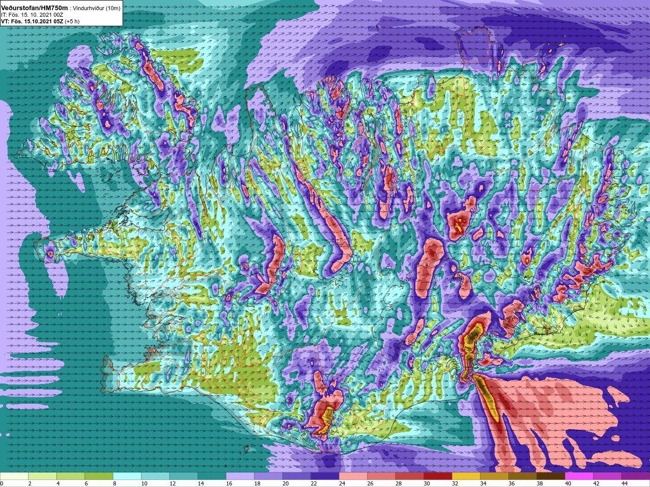Click the yellow 32–34 legend swatch
The height and width of the screenshot is (487, 650).
[x=466, y=476]
